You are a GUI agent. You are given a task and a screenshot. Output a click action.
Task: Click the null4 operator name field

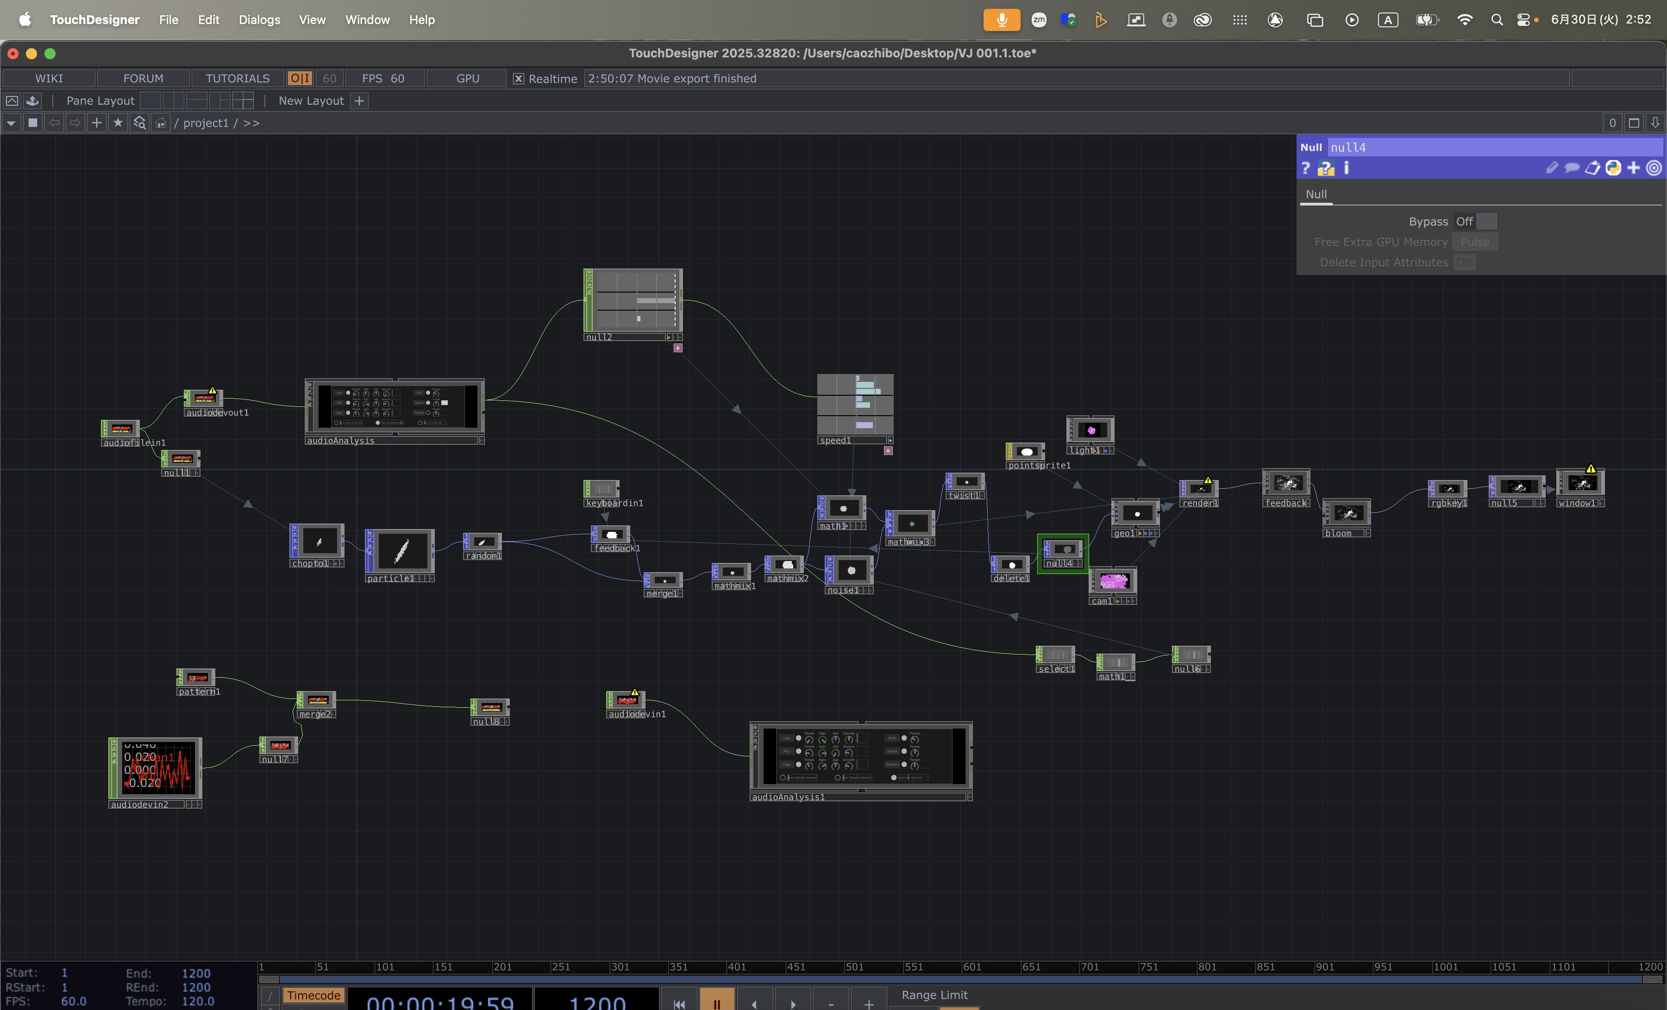[1494, 148]
